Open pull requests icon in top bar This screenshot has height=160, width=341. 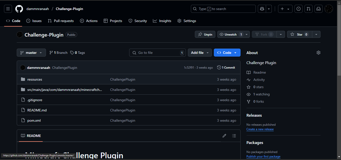coord(309,9)
